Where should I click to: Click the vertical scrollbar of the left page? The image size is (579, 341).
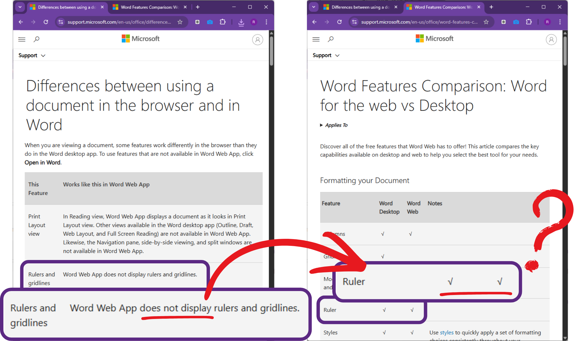(x=271, y=51)
